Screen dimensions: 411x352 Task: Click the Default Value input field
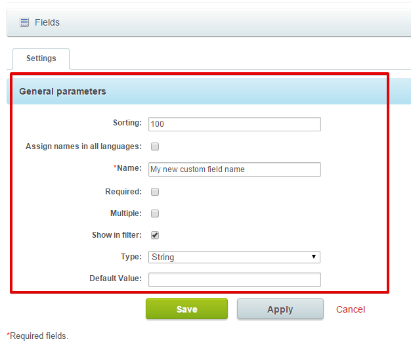tap(234, 280)
